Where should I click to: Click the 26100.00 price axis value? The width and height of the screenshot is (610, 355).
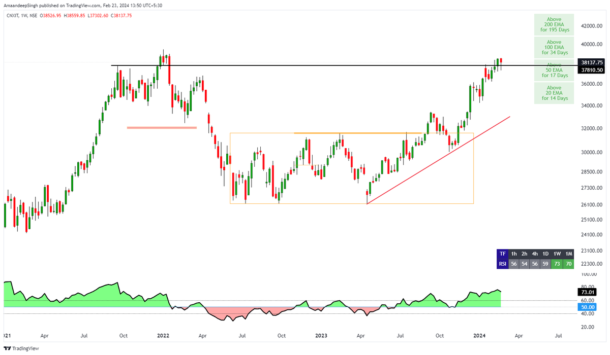592,205
